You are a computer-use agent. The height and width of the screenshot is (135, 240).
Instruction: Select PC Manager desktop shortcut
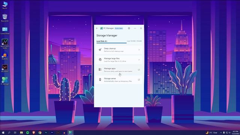(x=5, y=81)
